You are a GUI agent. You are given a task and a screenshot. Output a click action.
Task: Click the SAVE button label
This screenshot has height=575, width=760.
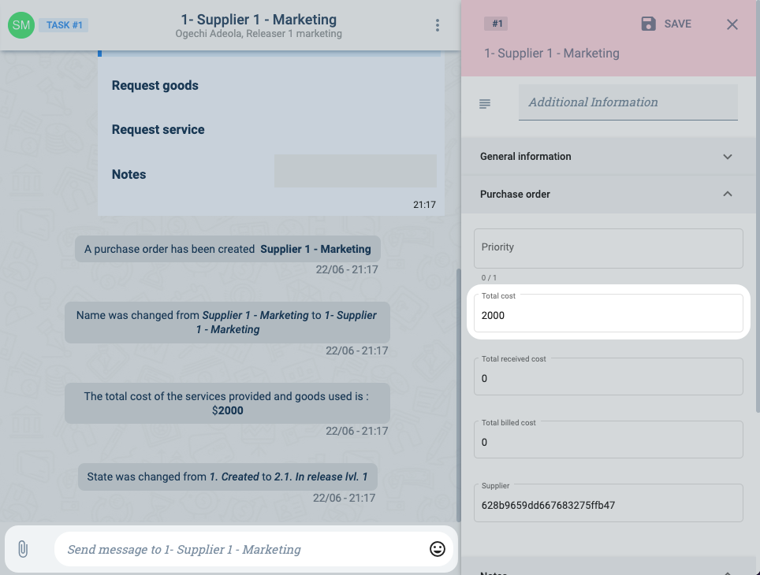[677, 24]
